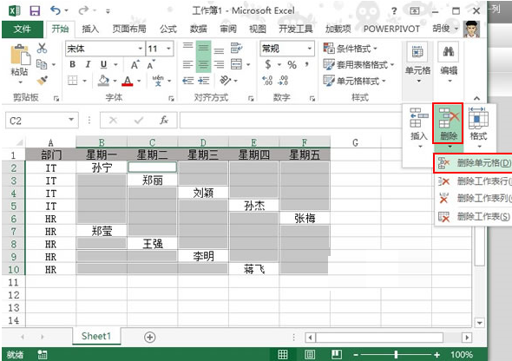Open the Phonetic guide wén icon
This screenshot has height=361, width=512.
(x=158, y=81)
